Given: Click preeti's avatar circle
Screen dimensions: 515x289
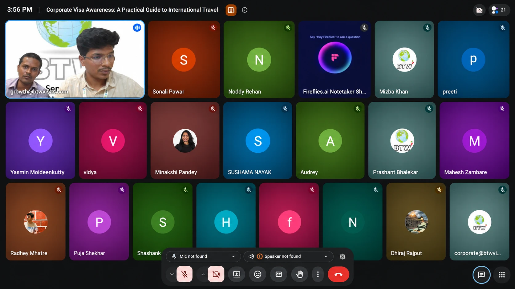Looking at the screenshot, I should (x=473, y=60).
